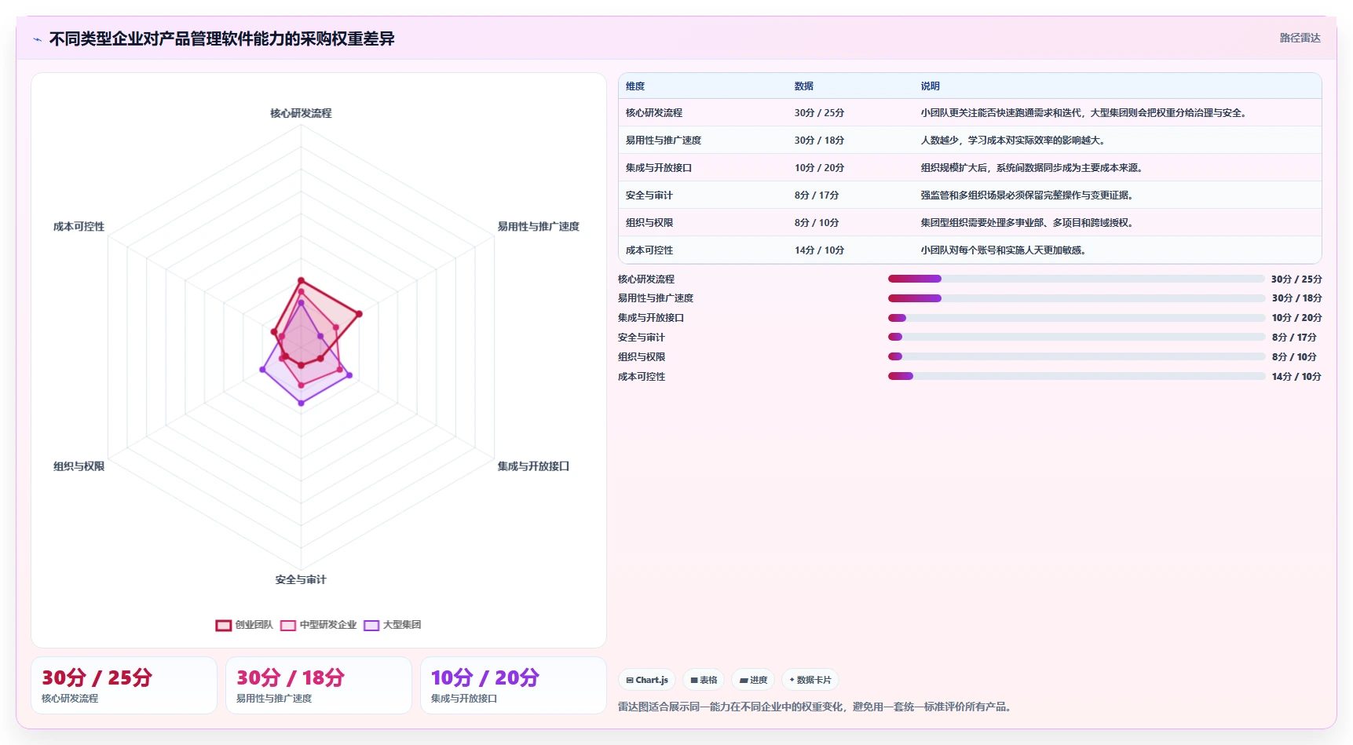Click the 安全与审计 progress bar
Viewport: 1353px width, 745px height.
click(1077, 337)
